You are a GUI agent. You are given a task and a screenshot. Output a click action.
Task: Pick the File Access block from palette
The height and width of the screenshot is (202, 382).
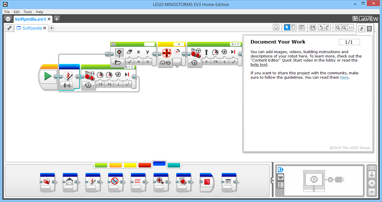(x=47, y=182)
